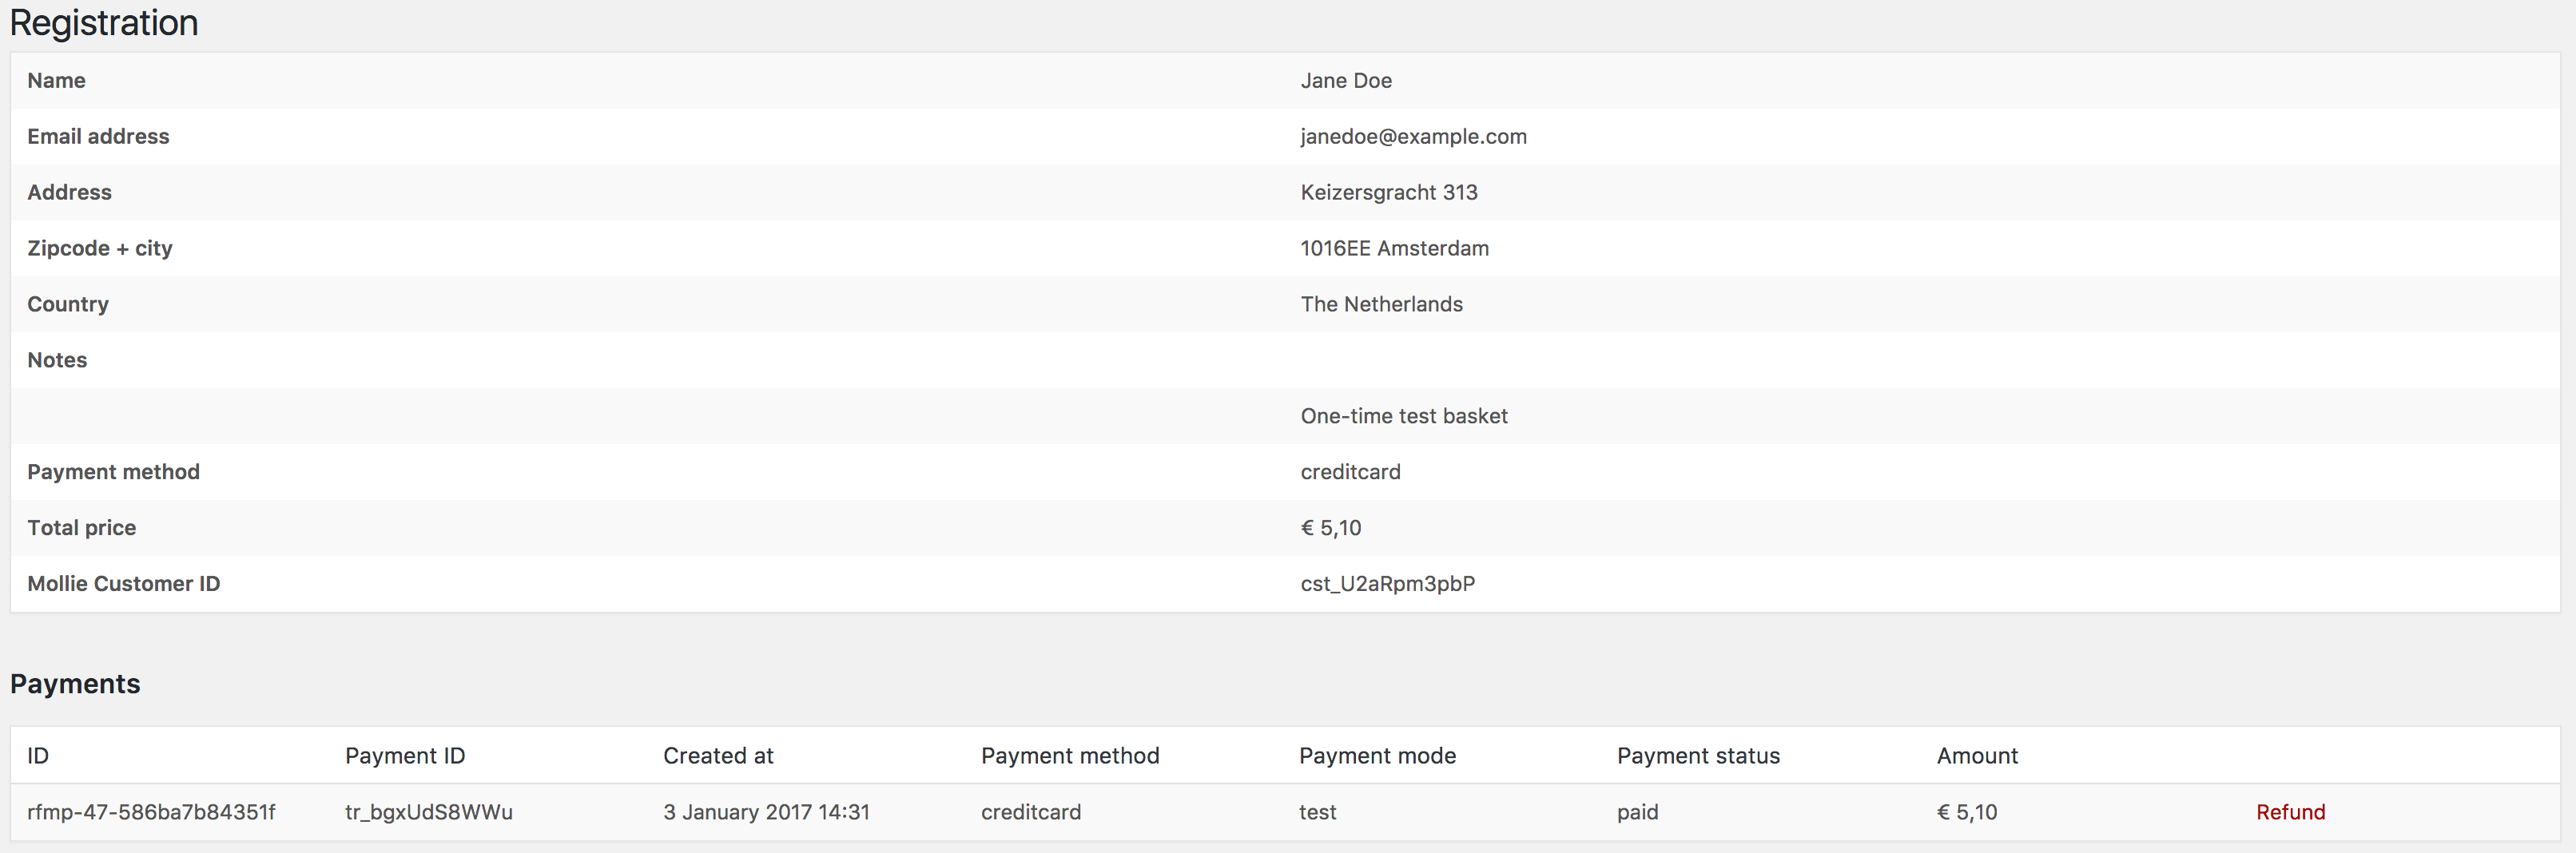Click the Name row showing Jane Doe
Viewport: 2576px width, 853px height.
coord(1346,80)
